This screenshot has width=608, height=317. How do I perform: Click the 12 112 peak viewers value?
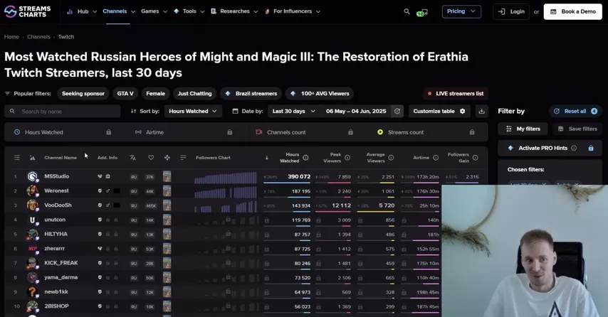341,205
